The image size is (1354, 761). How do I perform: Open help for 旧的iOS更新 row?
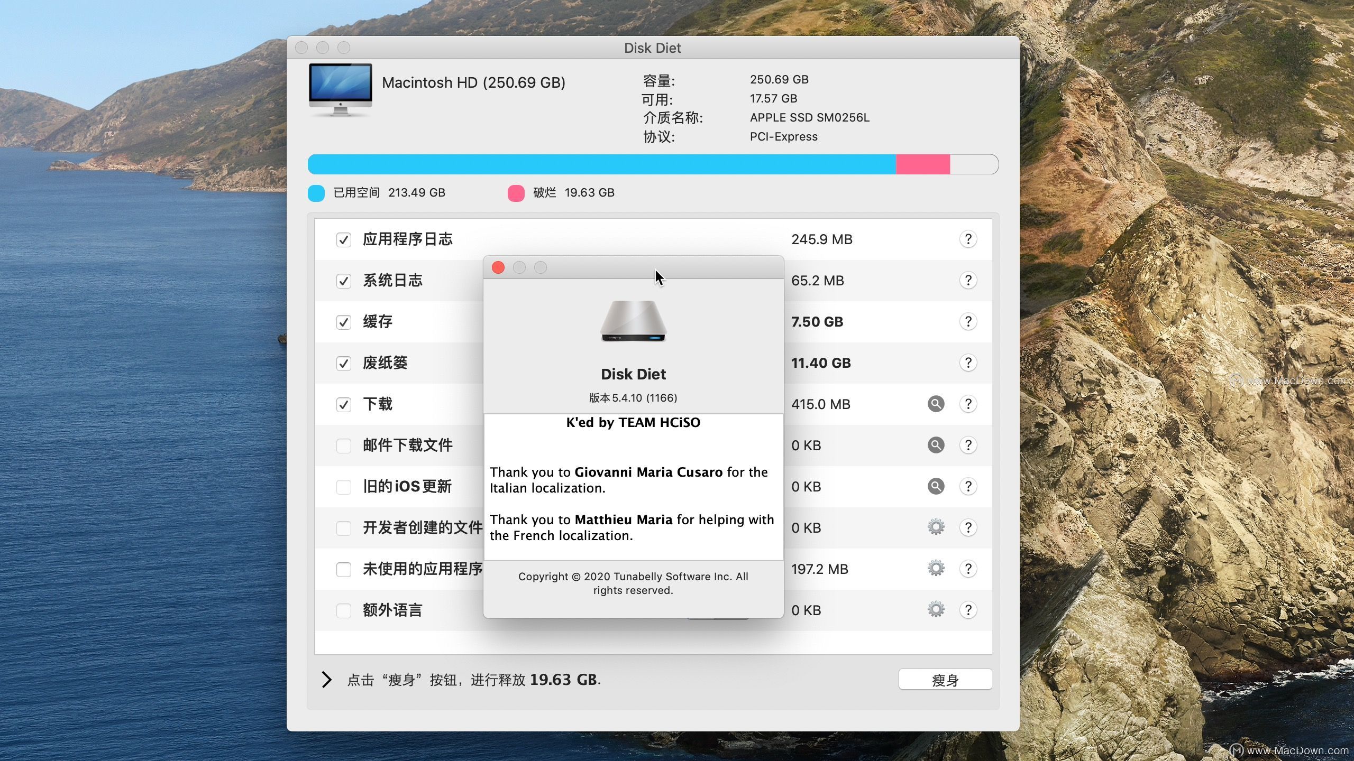968,487
